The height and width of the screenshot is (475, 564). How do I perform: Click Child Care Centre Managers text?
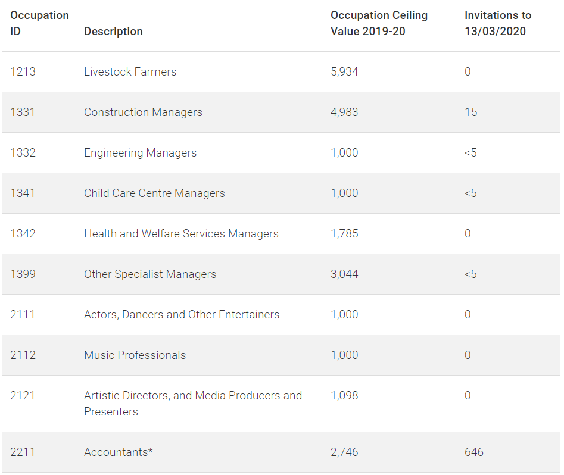click(154, 193)
